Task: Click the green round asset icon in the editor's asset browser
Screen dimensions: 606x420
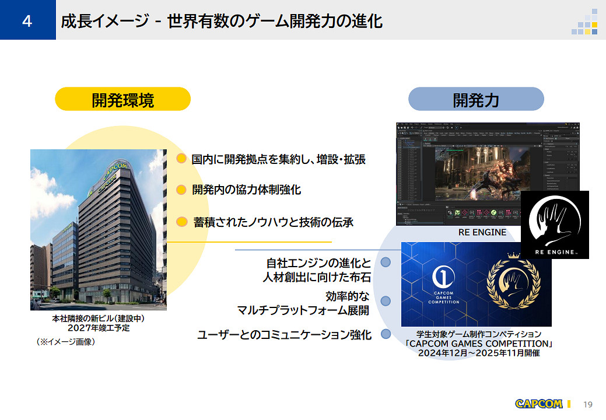Action: point(493,213)
